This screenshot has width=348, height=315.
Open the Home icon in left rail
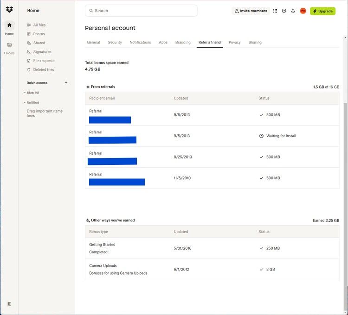point(9,25)
